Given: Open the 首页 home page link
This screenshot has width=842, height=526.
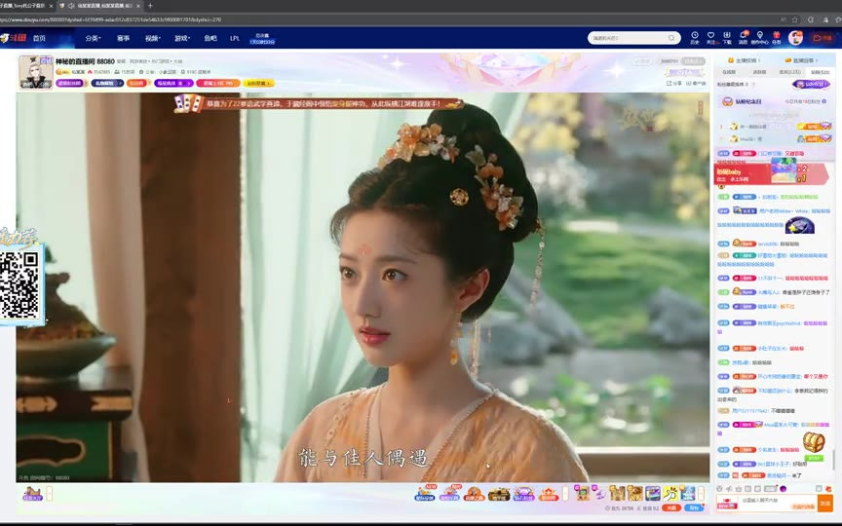Looking at the screenshot, I should (x=39, y=38).
